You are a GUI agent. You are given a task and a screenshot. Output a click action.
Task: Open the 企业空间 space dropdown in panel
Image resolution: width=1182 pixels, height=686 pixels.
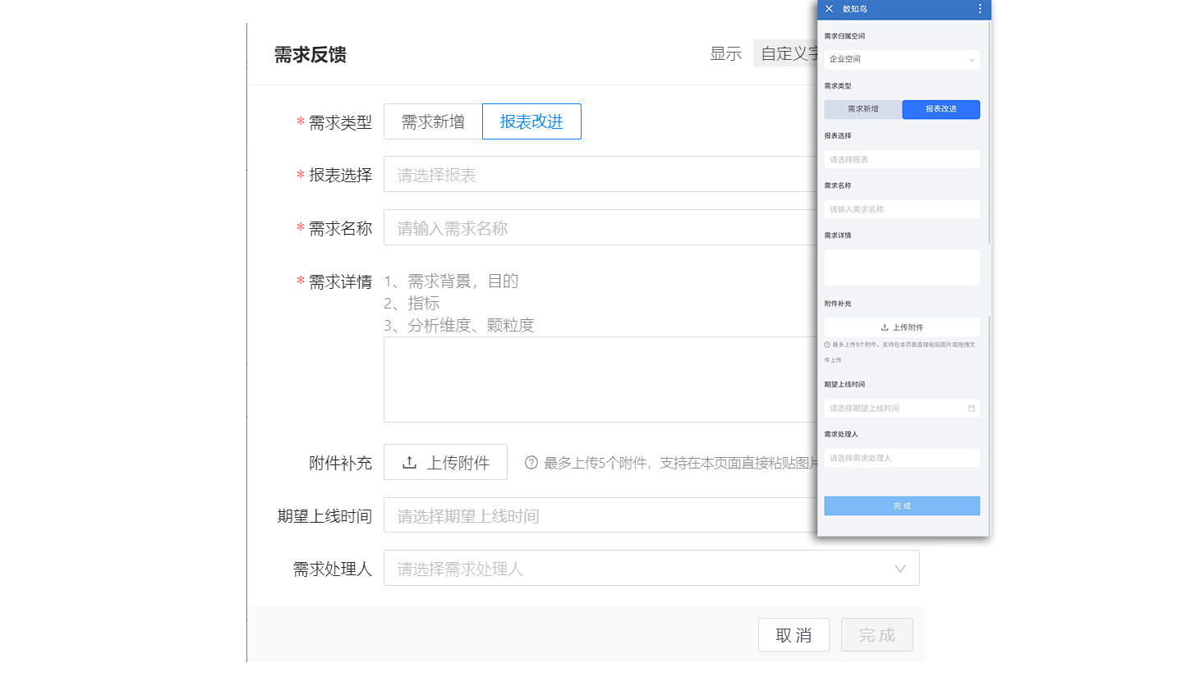pyautogui.click(x=901, y=59)
